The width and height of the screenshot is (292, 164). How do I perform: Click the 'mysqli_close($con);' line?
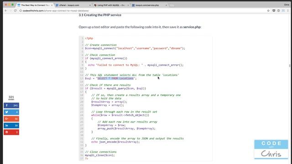click(100, 155)
